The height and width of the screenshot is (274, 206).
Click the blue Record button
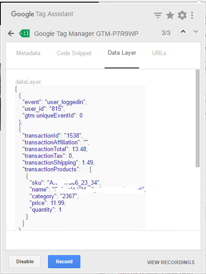point(64,261)
